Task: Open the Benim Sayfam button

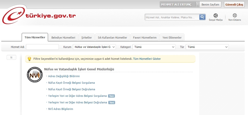Action: [210, 5]
